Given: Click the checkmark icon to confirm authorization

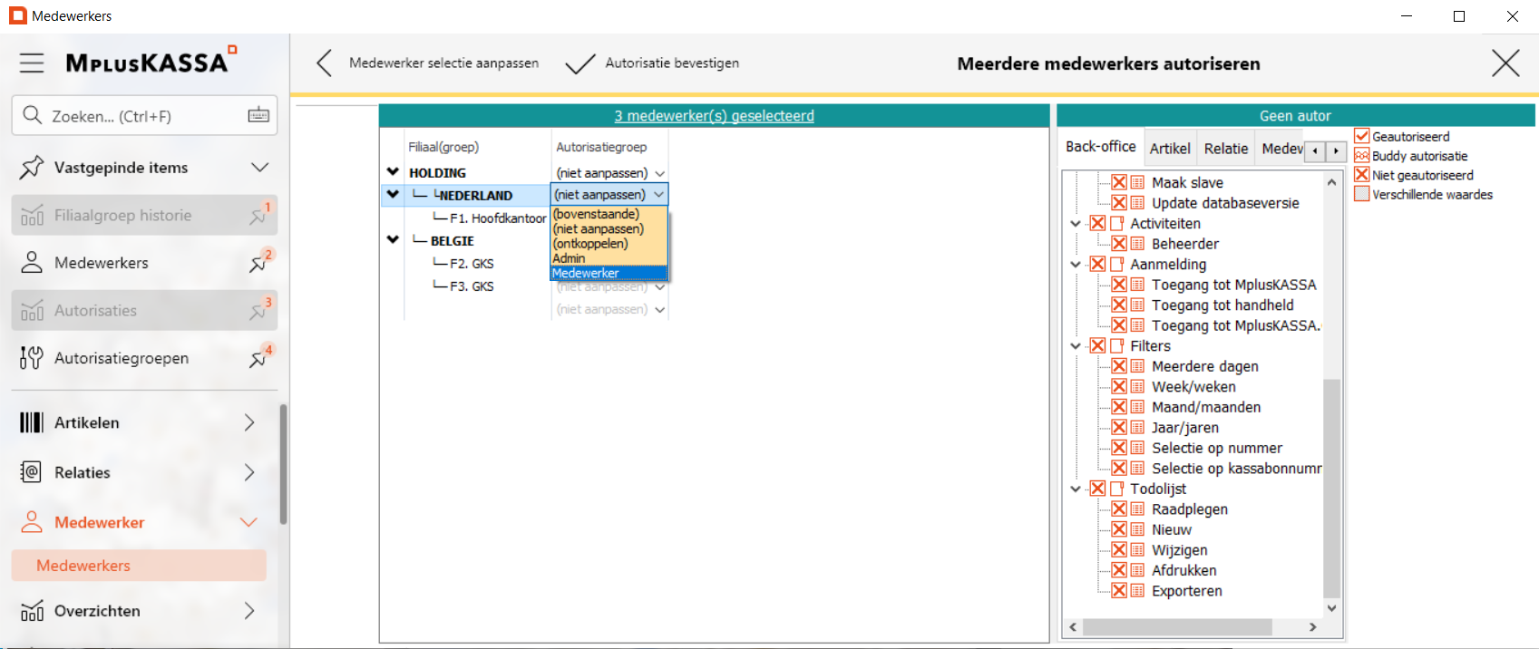Looking at the screenshot, I should click(x=580, y=63).
